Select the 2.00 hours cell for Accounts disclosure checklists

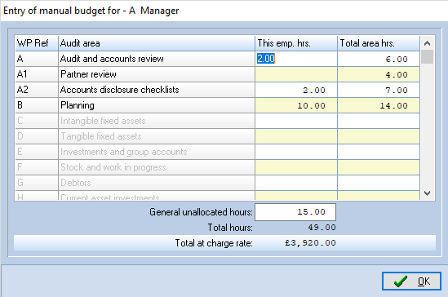pos(296,90)
